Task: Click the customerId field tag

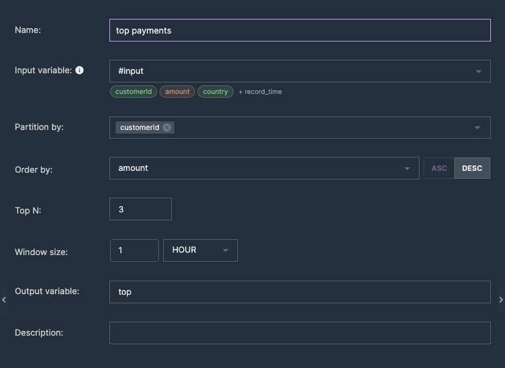Action: click(x=133, y=92)
